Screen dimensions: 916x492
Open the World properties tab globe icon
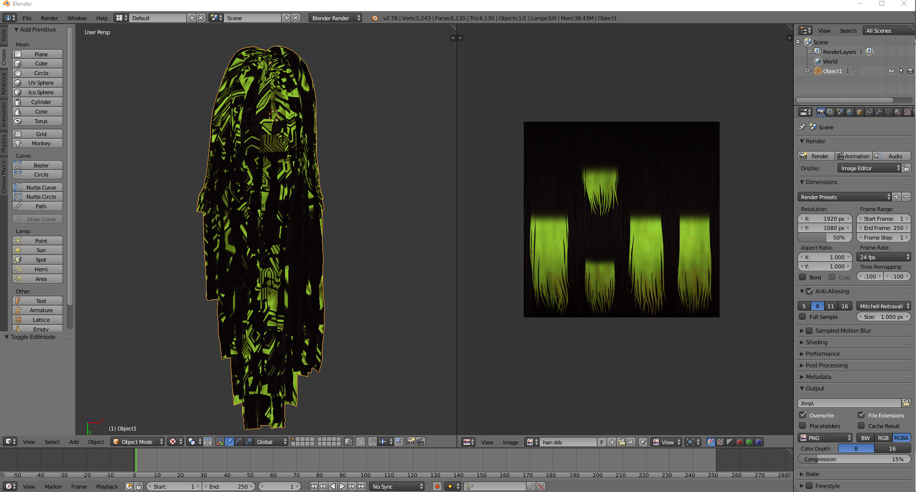tap(850, 112)
